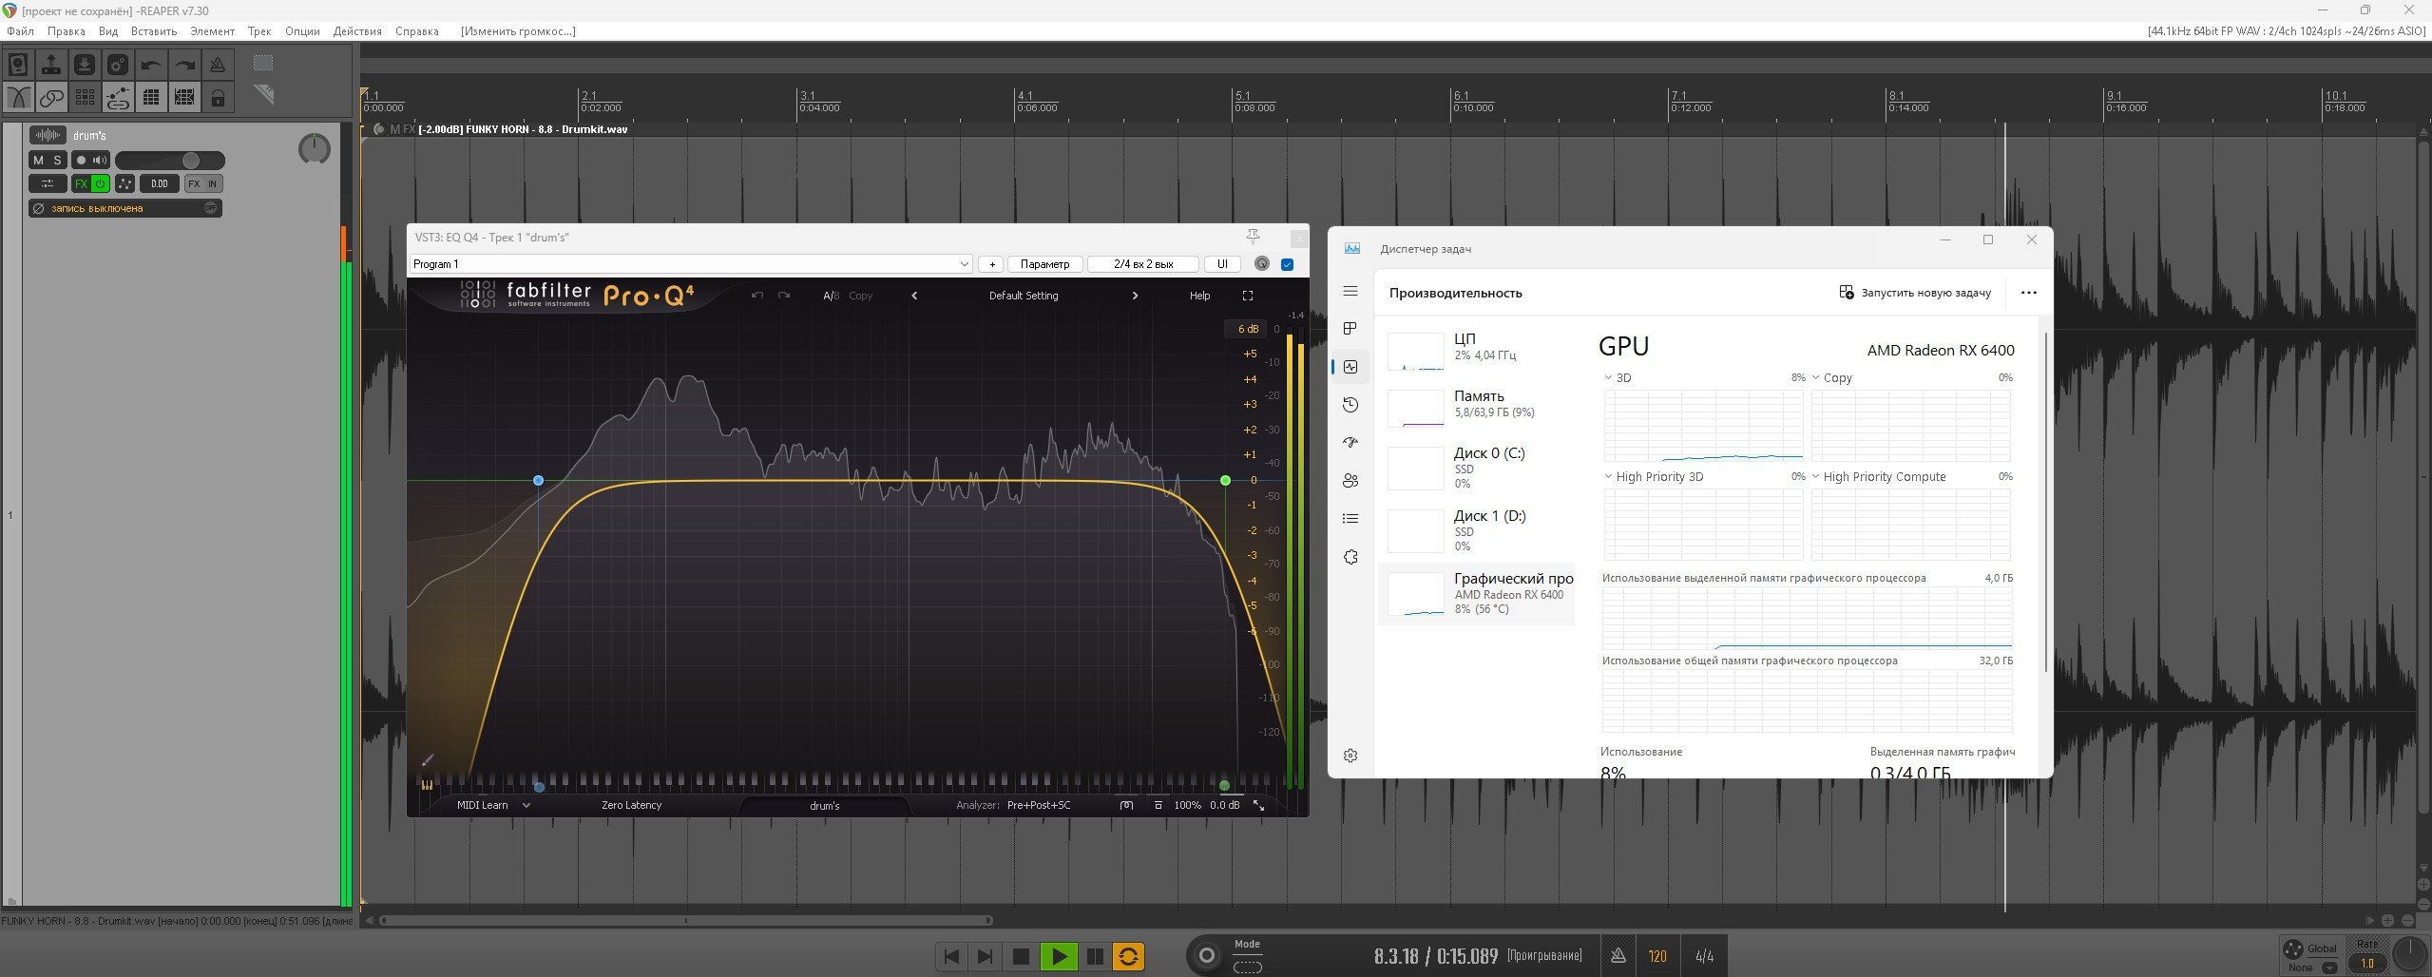This screenshot has height=977, width=2432.
Task: Select ЦП in Task Manager performance list
Action: click(1476, 349)
